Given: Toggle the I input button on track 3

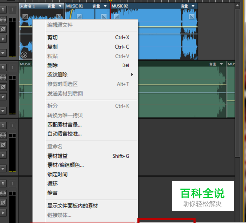Looking at the screenshot, I should (x=12, y=126).
